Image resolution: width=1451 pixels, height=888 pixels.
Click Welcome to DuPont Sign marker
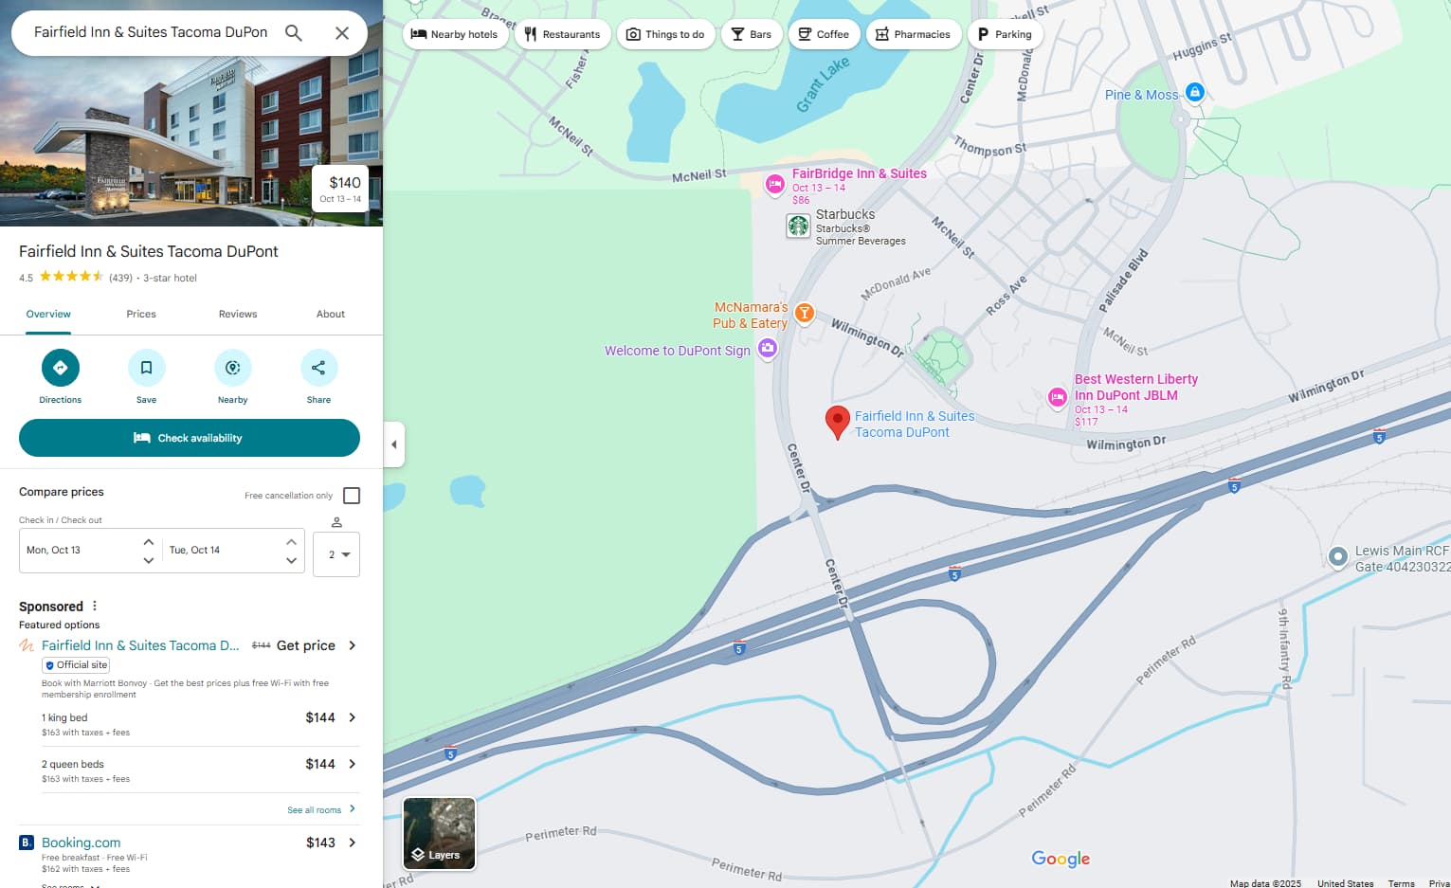click(768, 349)
